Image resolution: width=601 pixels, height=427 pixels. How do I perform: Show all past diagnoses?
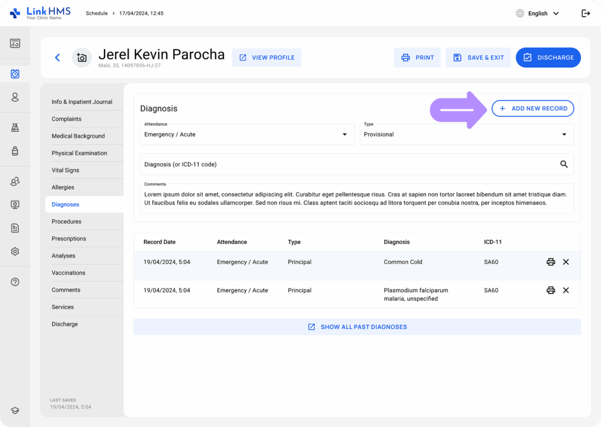coord(357,327)
